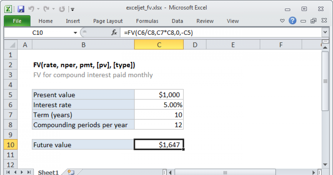Switch to the Data ribbon tab
The width and height of the screenshot is (333, 175).
tap(177, 21)
